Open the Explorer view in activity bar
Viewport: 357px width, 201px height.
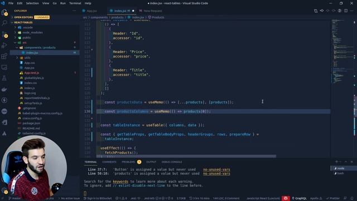coord(4,12)
